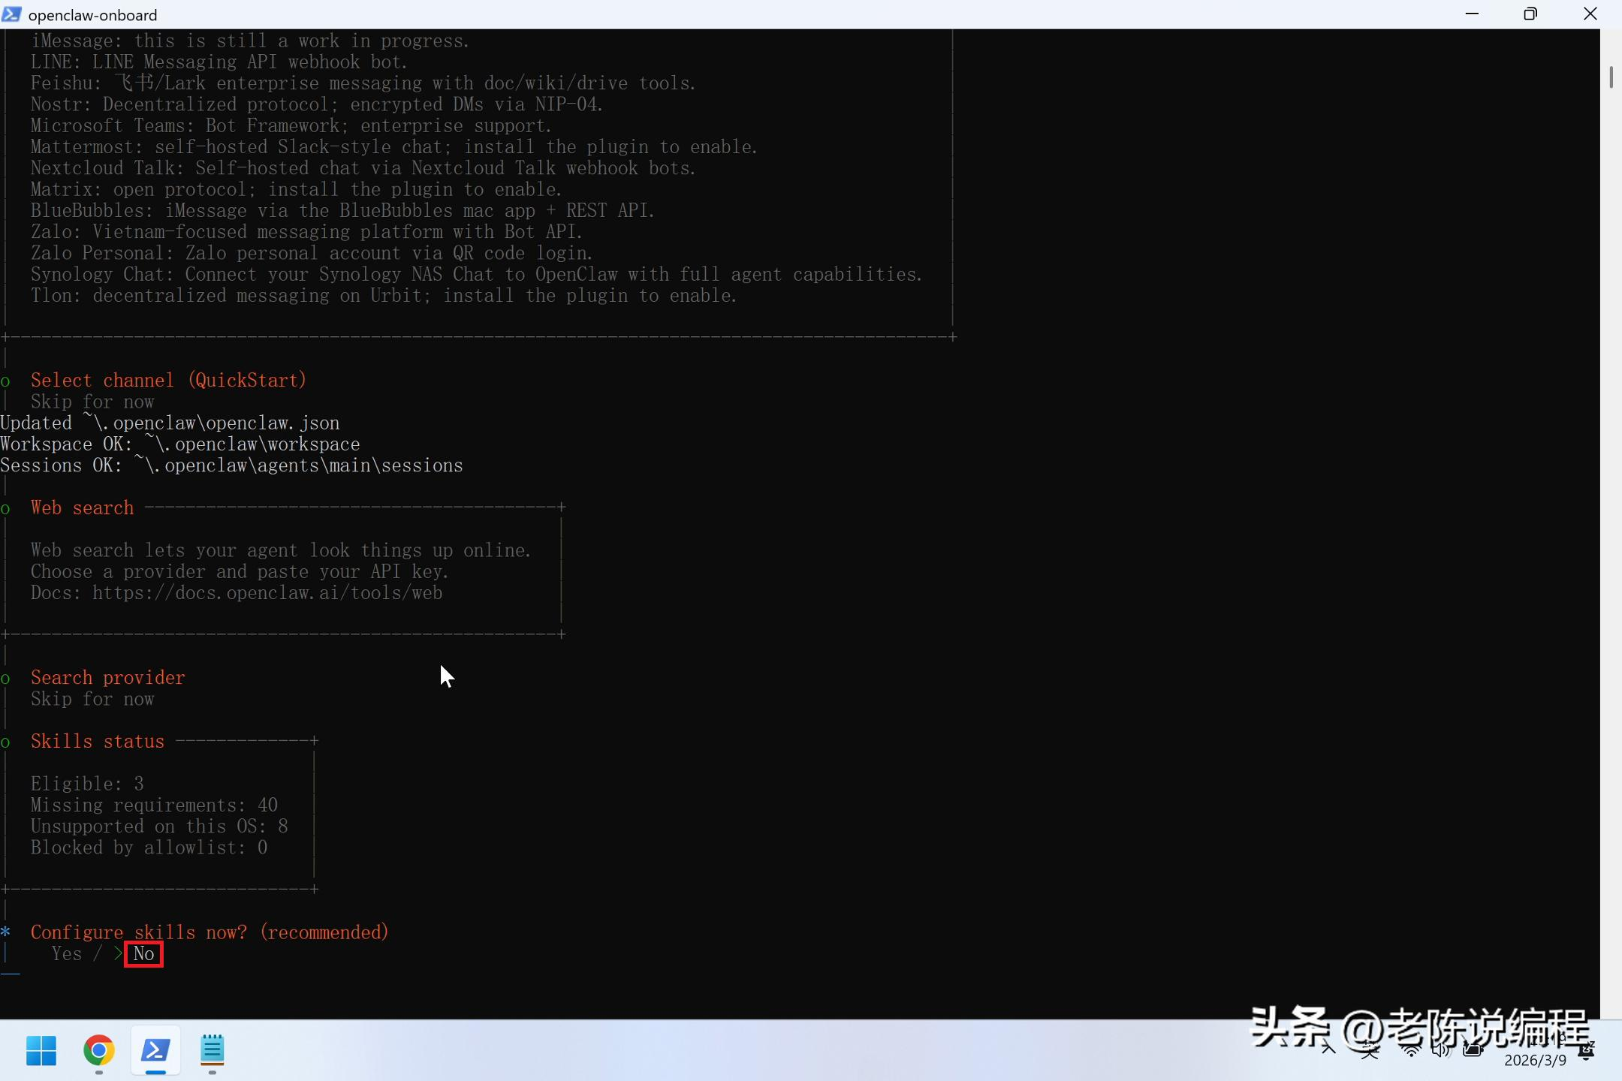Restore down the terminal window

1530,14
